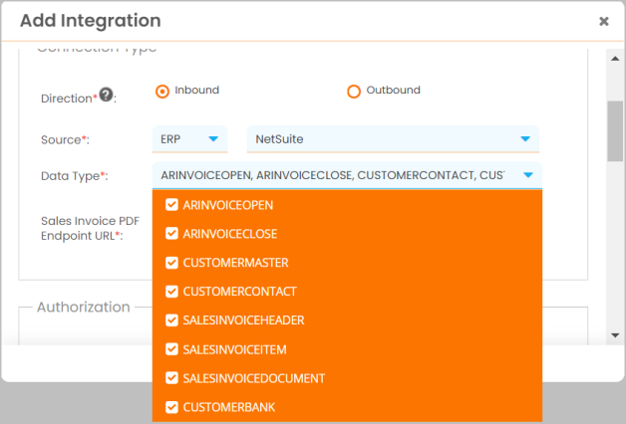Image resolution: width=626 pixels, height=424 pixels.
Task: Uncheck the ARINVOICEOPEN checkbox
Action: (x=172, y=205)
